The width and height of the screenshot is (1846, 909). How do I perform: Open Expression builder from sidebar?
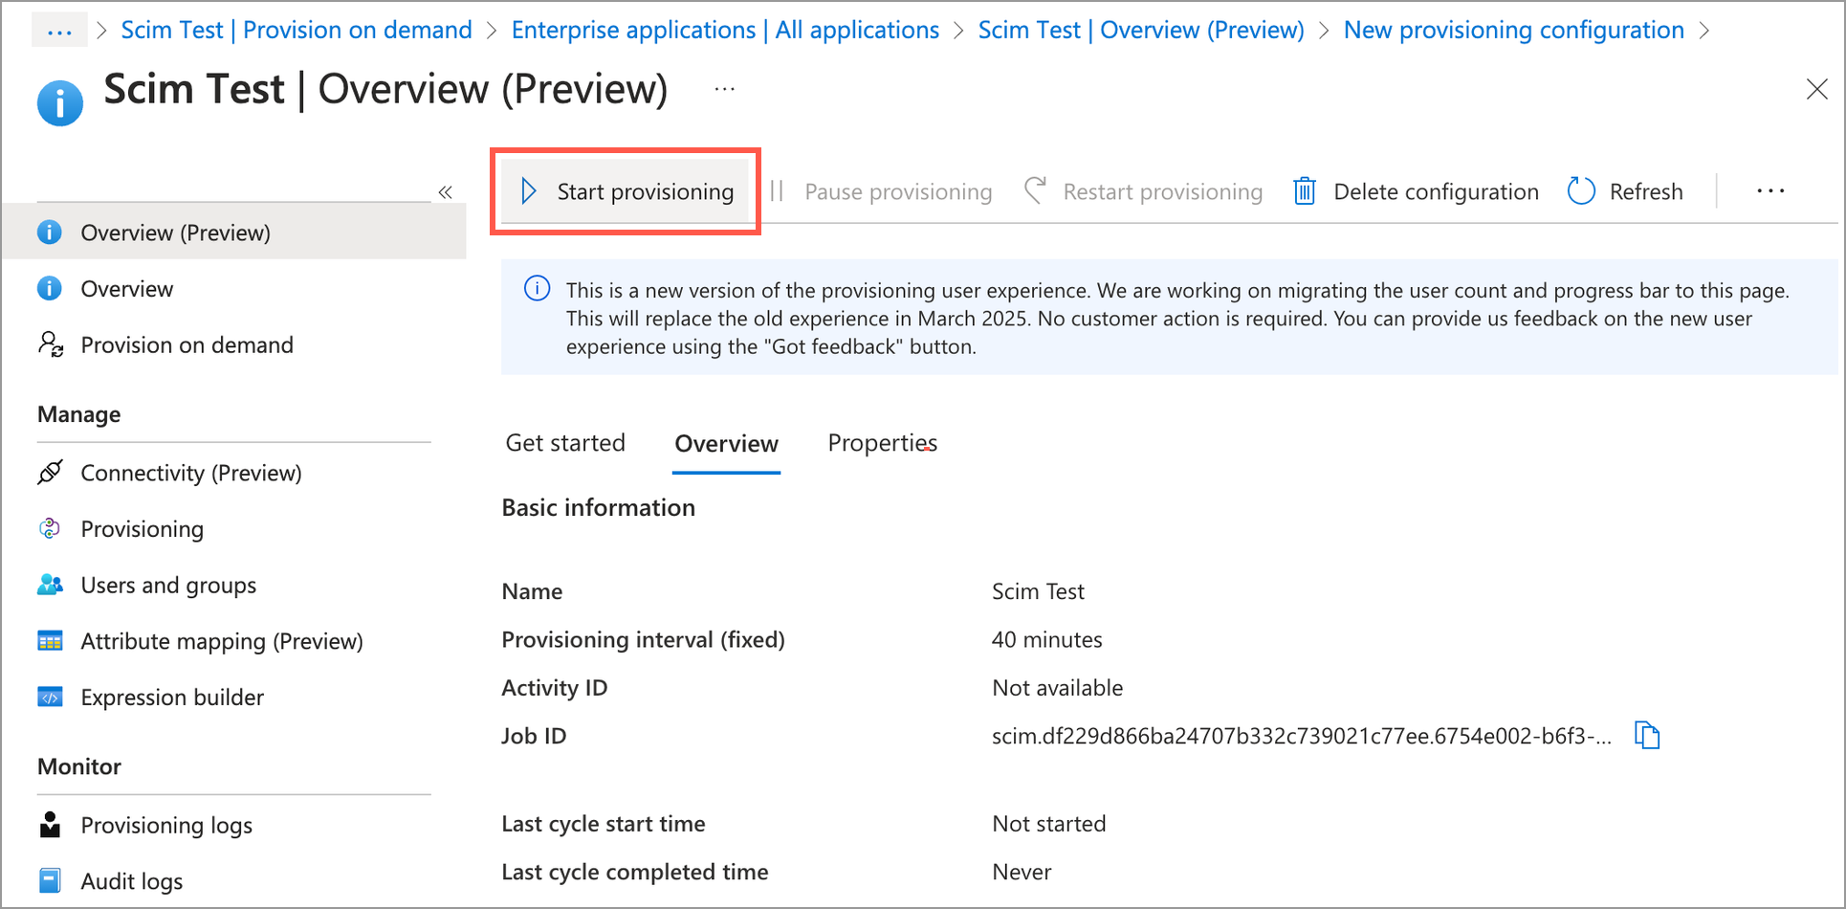click(172, 698)
